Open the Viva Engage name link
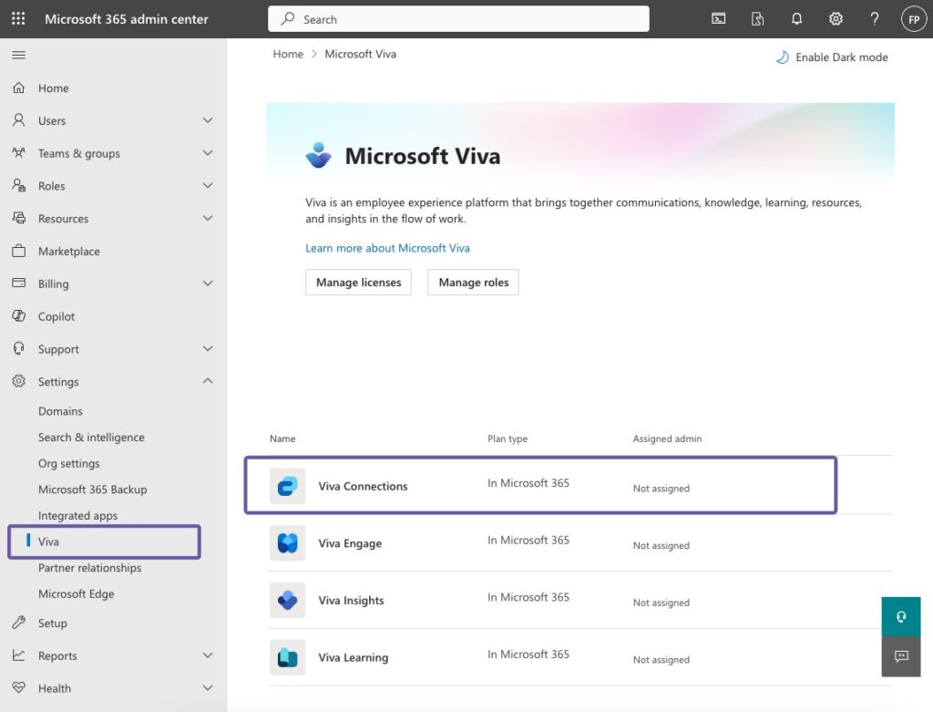Viewport: 933px width, 712px height. click(350, 543)
